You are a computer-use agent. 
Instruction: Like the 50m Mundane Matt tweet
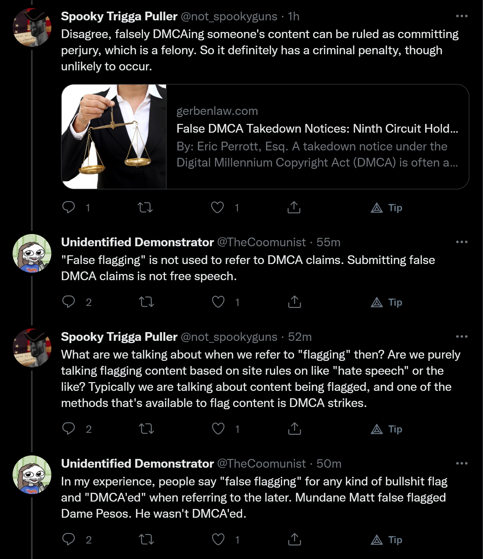tap(218, 540)
